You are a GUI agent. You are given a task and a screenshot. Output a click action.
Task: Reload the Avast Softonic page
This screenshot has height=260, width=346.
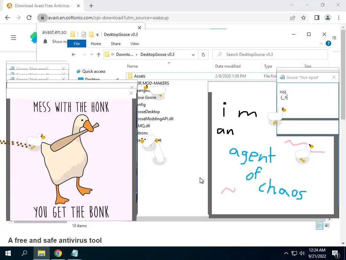click(29, 18)
